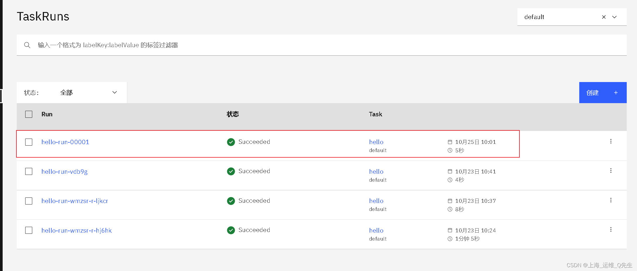Click calendar icon beside 10月25日 10:01
The width and height of the screenshot is (637, 271).
point(450,142)
